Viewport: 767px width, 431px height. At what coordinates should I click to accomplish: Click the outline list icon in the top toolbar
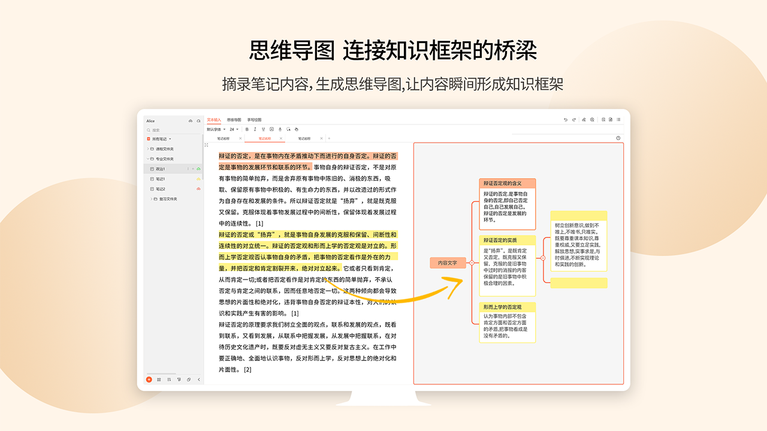click(618, 120)
